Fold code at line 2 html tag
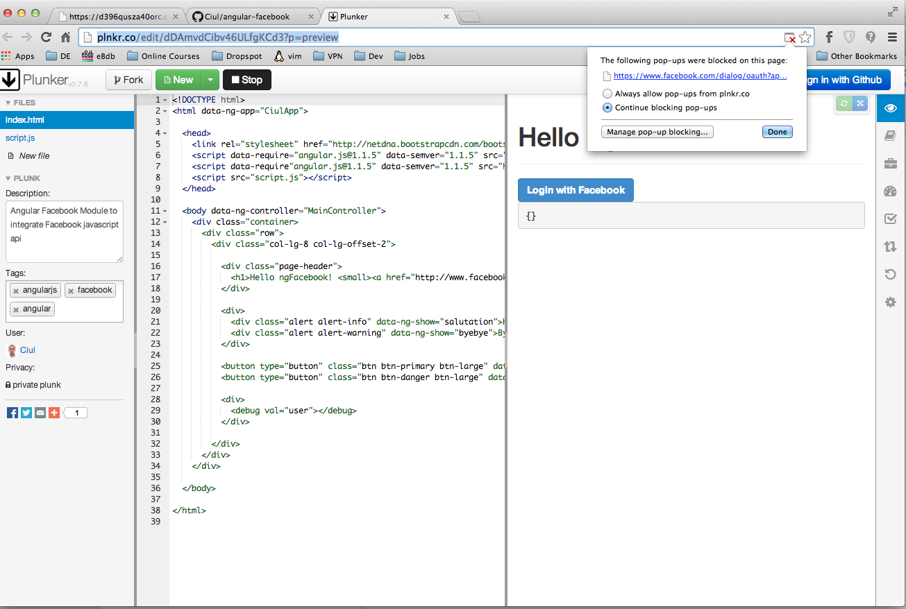906x609 pixels. pos(165,111)
